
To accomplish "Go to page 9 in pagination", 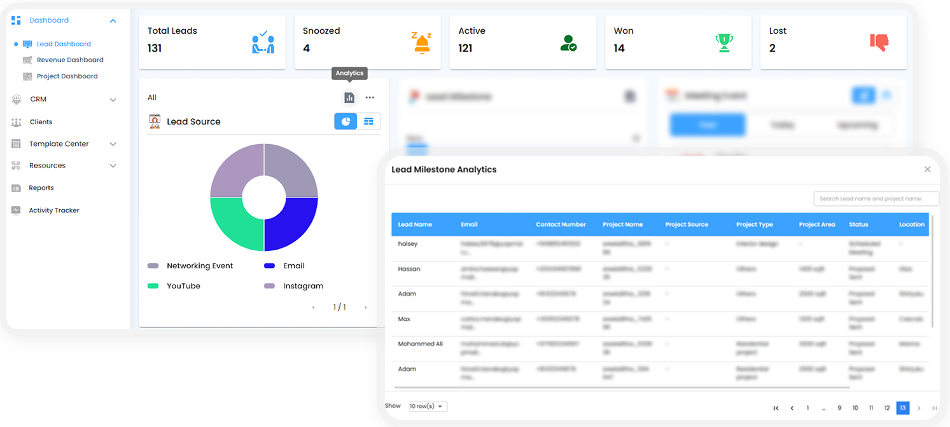I will [x=840, y=408].
